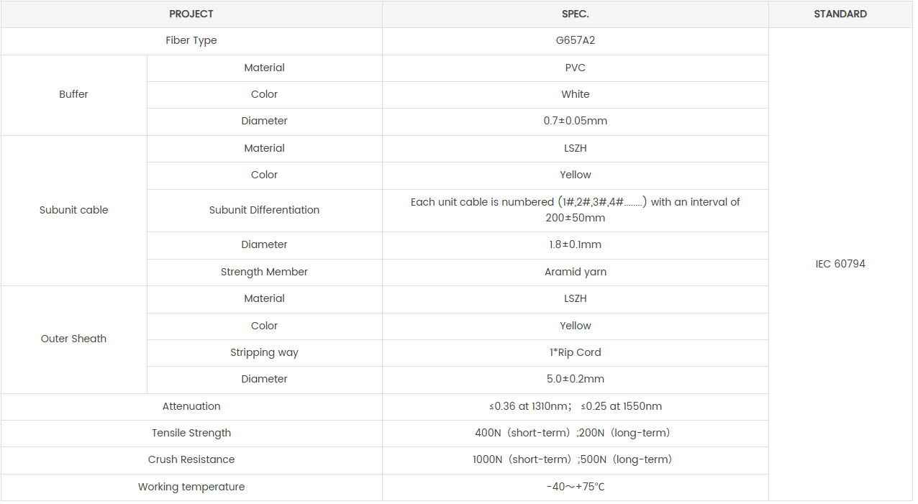The width and height of the screenshot is (918, 504).
Task: Click the Aramid yarn value
Action: pyautogui.click(x=575, y=272)
